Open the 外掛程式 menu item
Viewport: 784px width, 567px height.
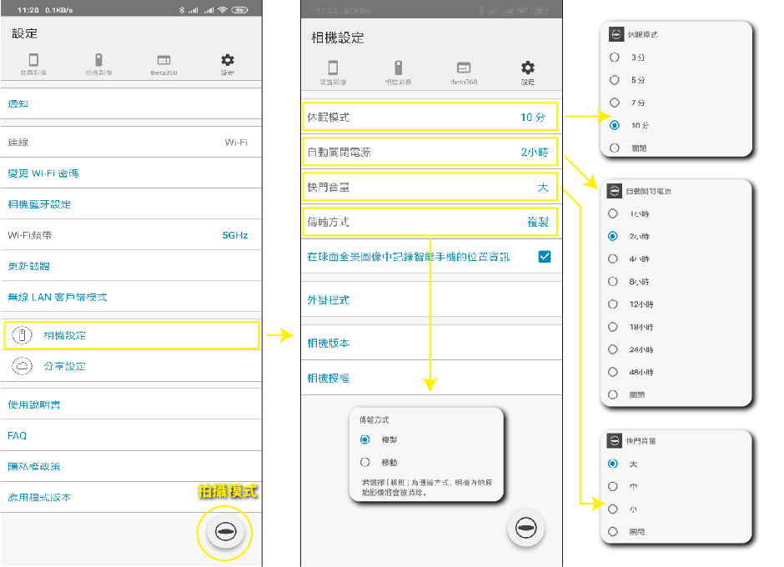(x=430, y=299)
